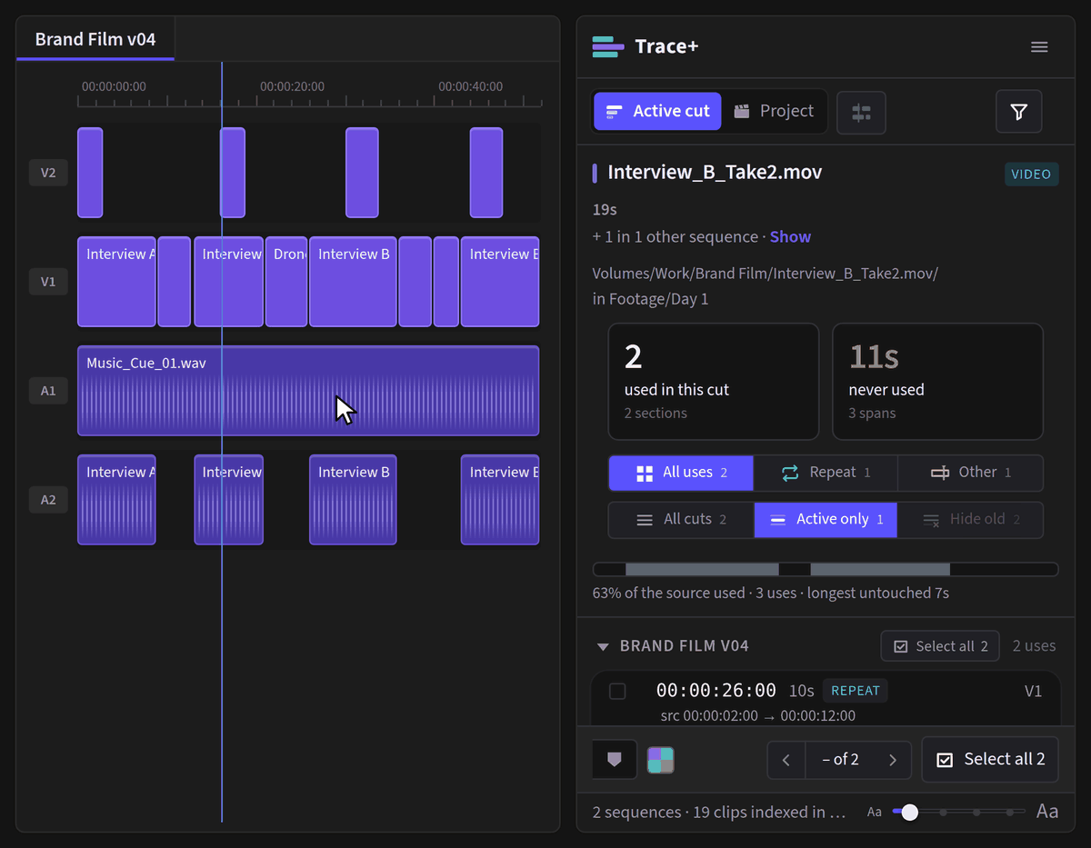Click the 00:00:40:00 mark on the ruler
The image size is (1091, 848).
point(470,87)
